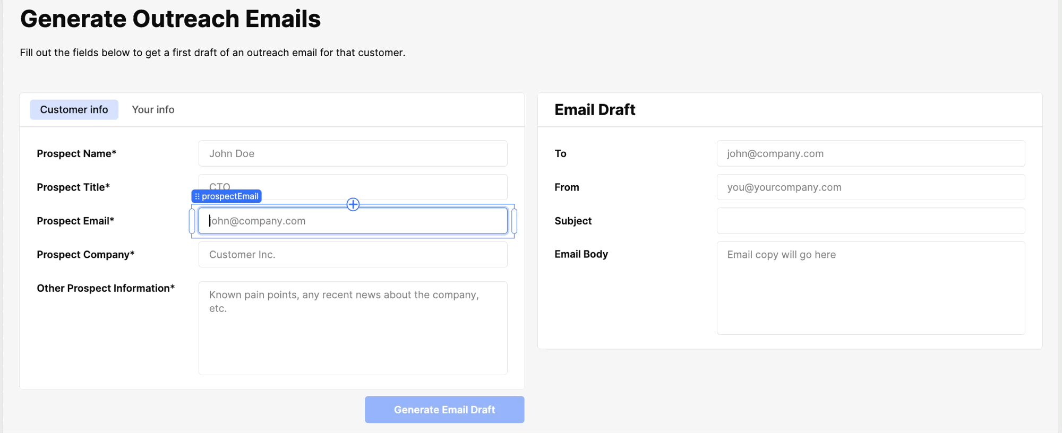Click the prospectEmail component drag handle tag
This screenshot has height=433, width=1062.
coord(227,196)
